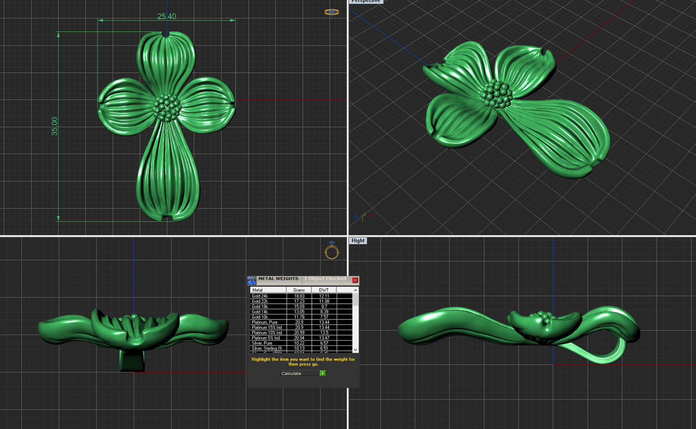Click the metal list scrollbar thumb
696x429 pixels.
[x=356, y=299]
